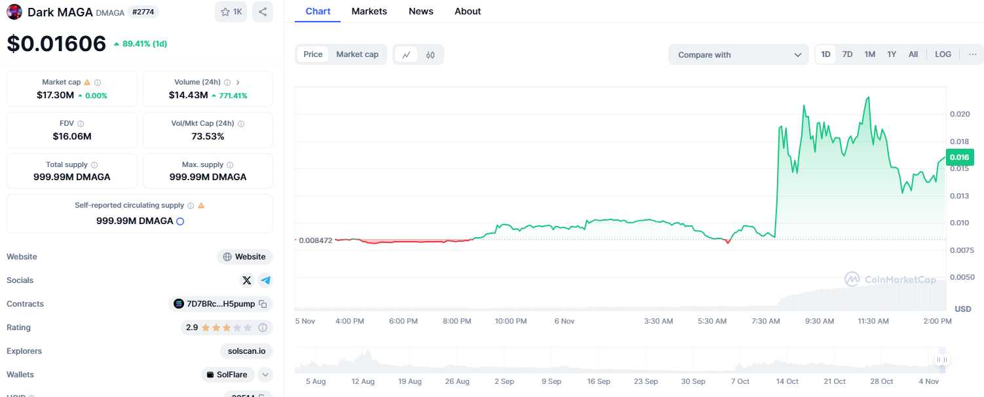Switch to the Markets tab
Viewport: 984px width, 397px height.
click(369, 11)
